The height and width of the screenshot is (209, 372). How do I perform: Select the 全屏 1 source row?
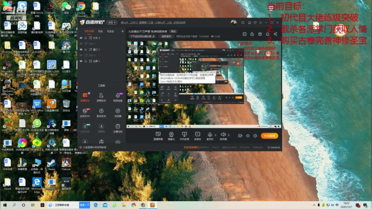pos(101,61)
